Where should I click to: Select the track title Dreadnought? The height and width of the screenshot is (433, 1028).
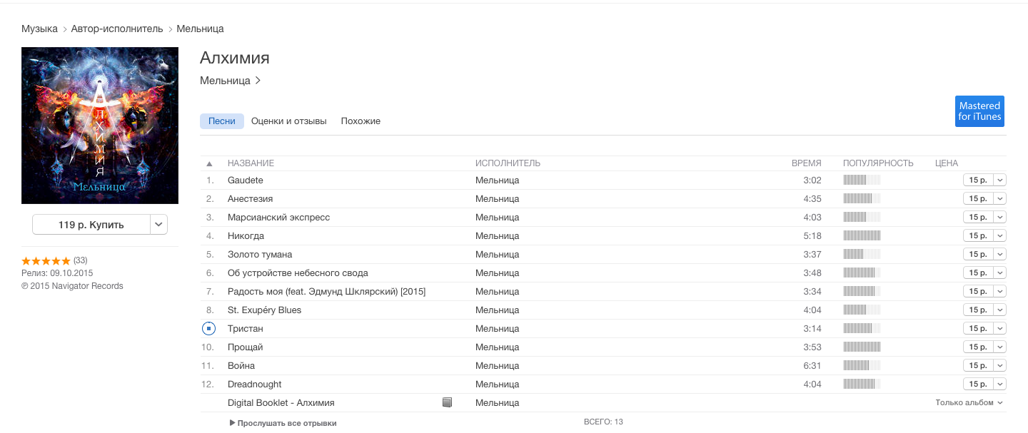[255, 384]
